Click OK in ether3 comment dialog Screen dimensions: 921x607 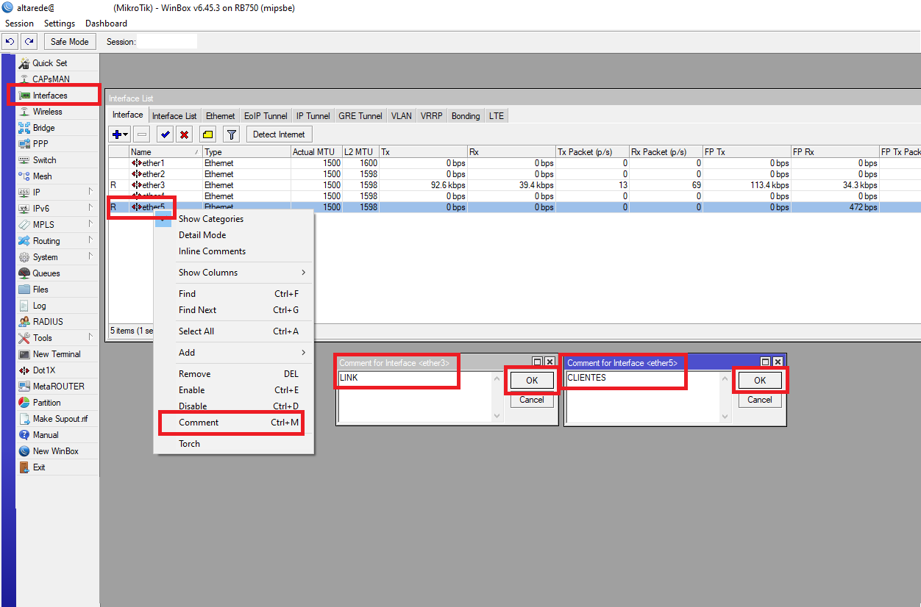pyautogui.click(x=532, y=381)
